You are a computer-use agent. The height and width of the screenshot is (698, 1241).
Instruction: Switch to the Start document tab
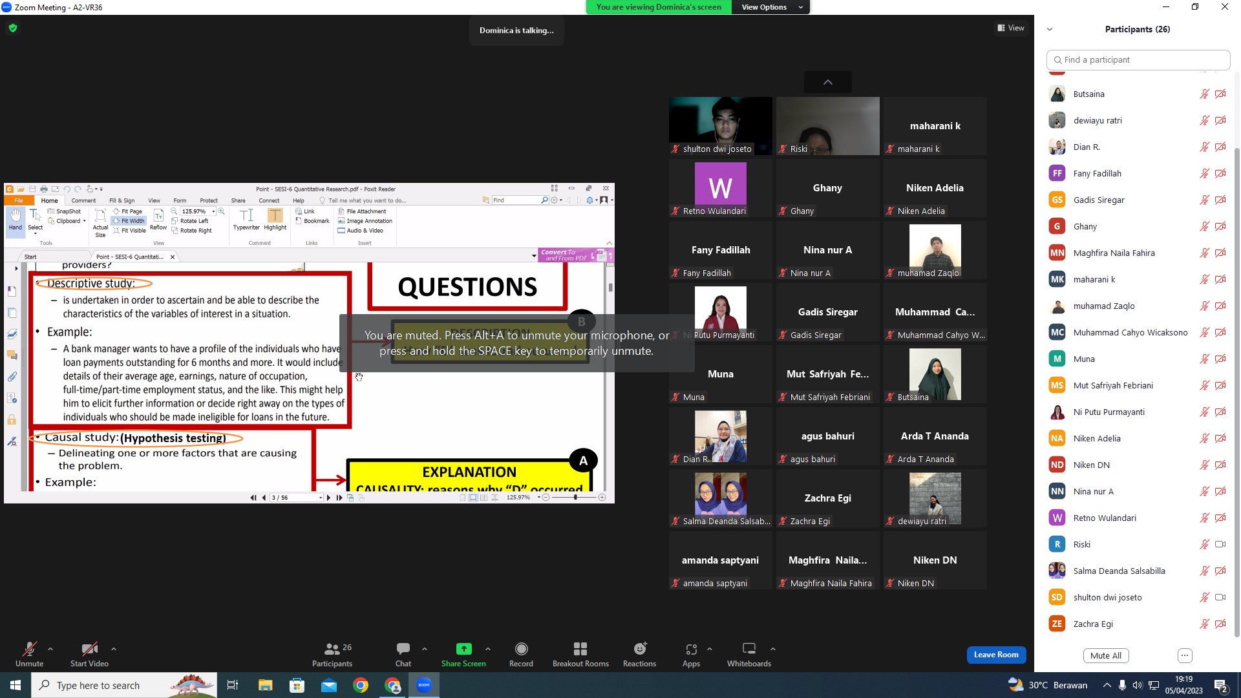click(30, 257)
